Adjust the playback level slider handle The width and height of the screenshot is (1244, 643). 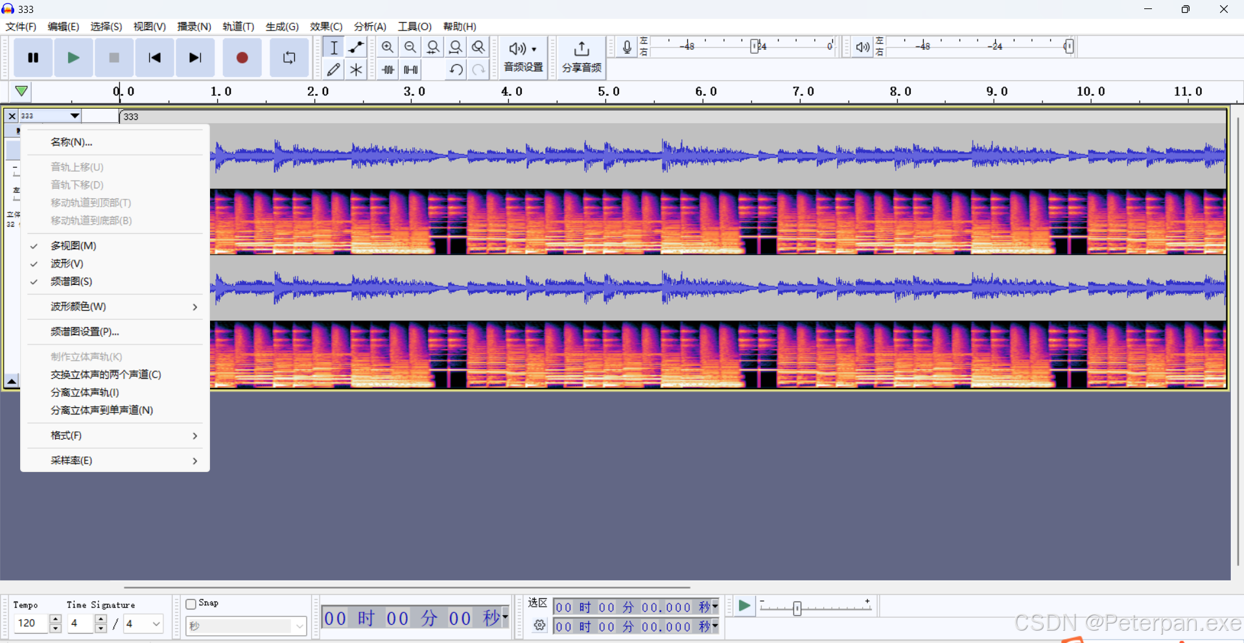tap(1069, 47)
